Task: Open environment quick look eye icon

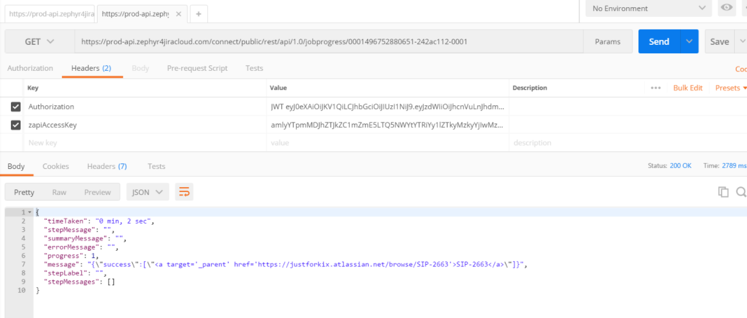Action: (x=726, y=8)
